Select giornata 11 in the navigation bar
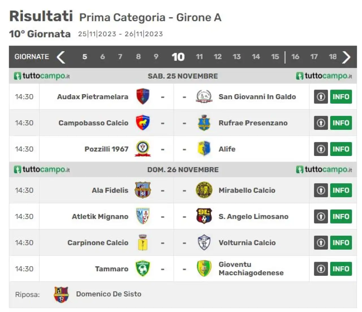 point(199,57)
